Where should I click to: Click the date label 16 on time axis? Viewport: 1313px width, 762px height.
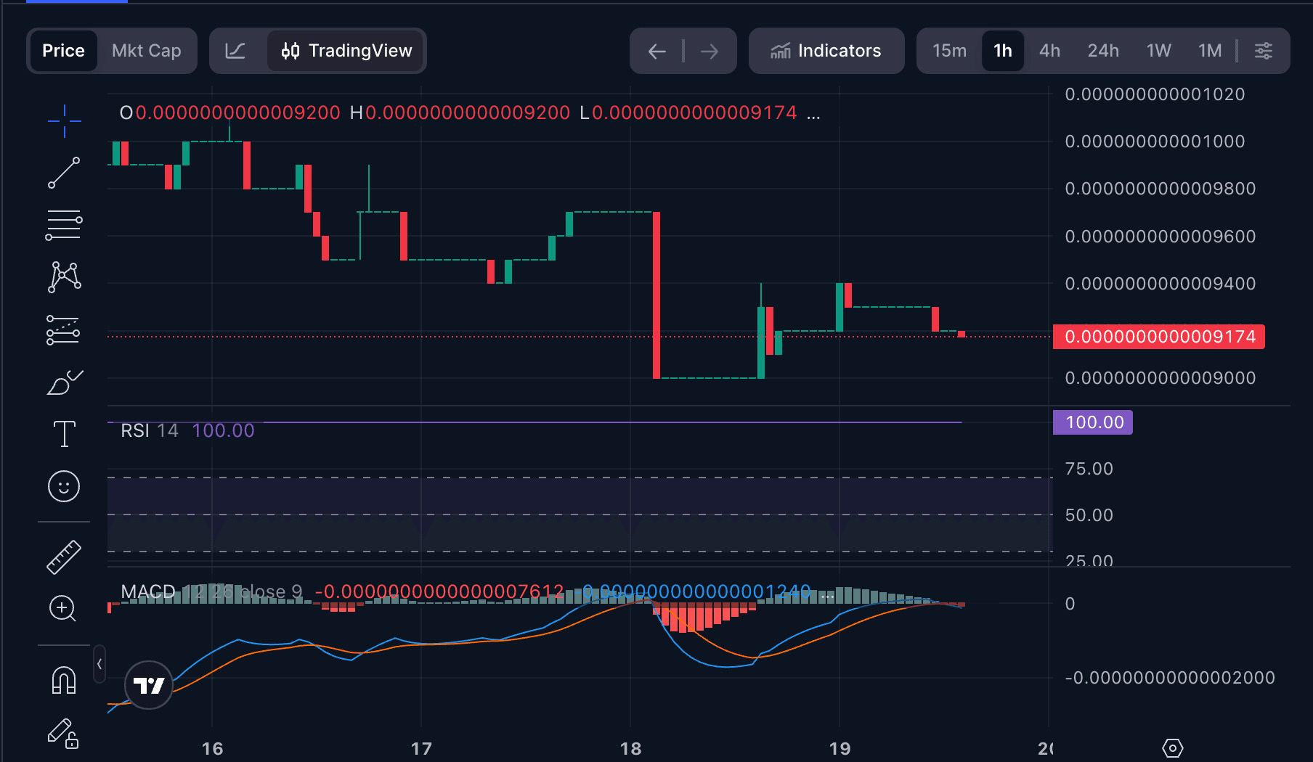pyautogui.click(x=212, y=748)
